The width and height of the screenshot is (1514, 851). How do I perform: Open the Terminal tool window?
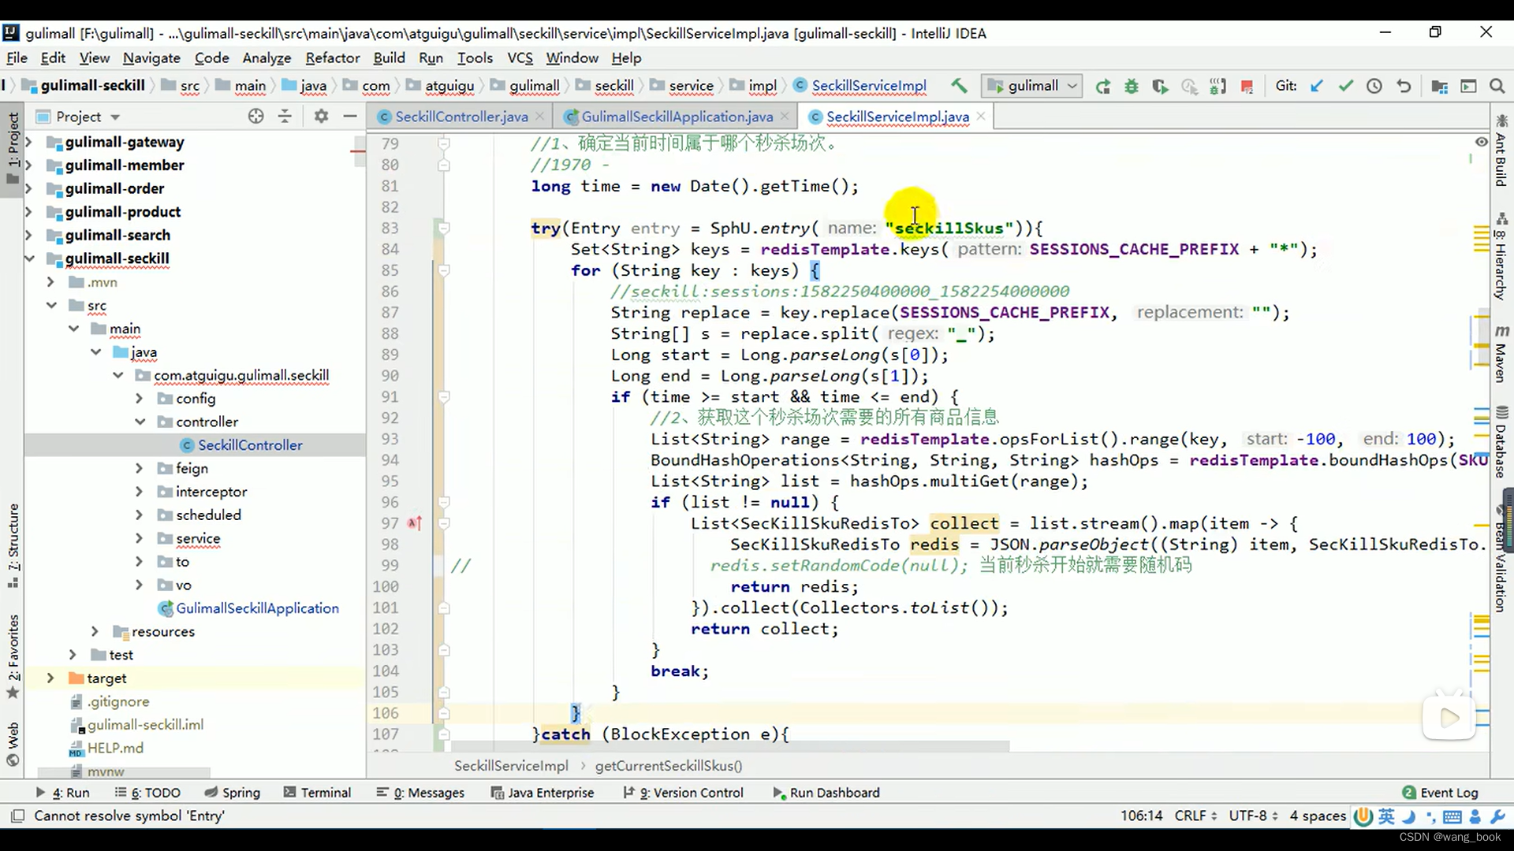tap(317, 793)
